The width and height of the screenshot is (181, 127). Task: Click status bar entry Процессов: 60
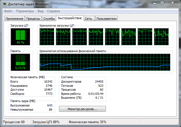pyautogui.click(x=14, y=122)
